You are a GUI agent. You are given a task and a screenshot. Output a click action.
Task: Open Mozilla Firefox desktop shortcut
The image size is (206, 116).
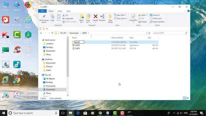pos(28,7)
